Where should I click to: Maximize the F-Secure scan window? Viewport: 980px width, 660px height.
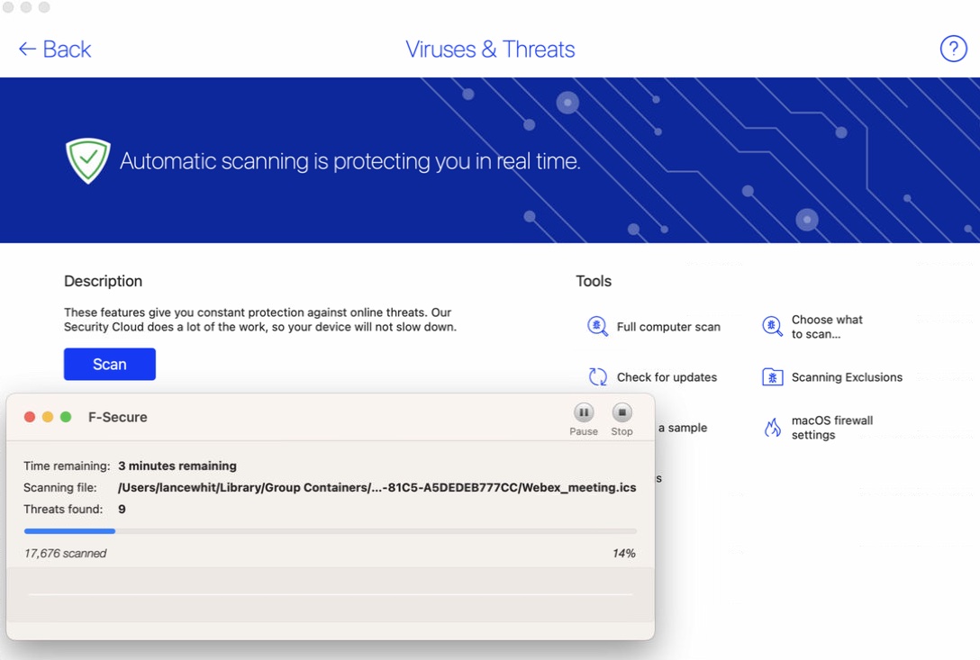point(66,417)
